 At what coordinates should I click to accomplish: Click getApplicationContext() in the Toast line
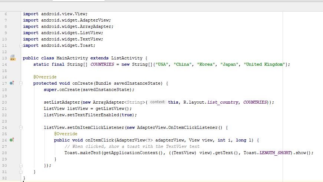(x=133, y=153)
